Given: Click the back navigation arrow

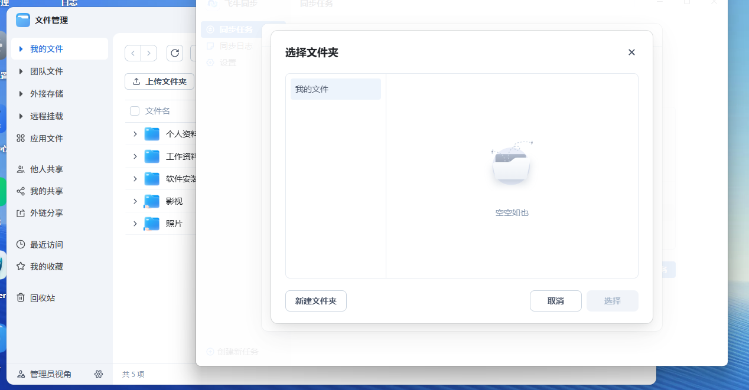Looking at the screenshot, I should [133, 53].
